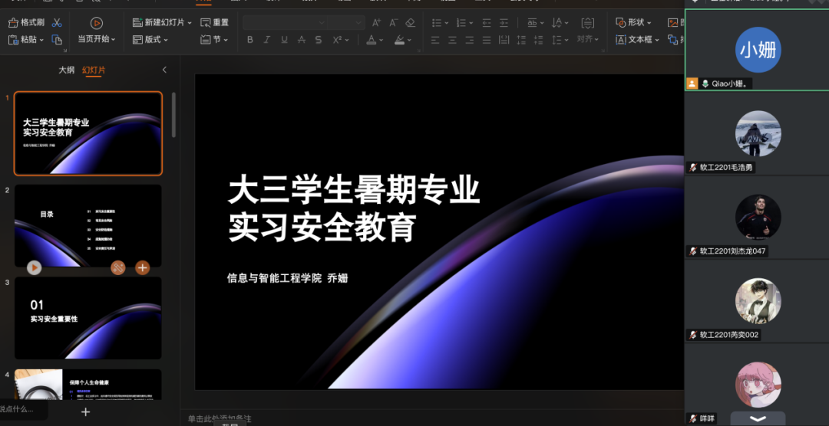This screenshot has width=829, height=426.
Task: Click the host badge icon beside Qiao小姗
Action: 692,84
